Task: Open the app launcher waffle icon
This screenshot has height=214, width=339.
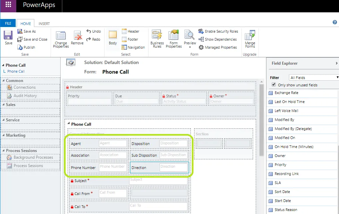Action: pos(8,5)
